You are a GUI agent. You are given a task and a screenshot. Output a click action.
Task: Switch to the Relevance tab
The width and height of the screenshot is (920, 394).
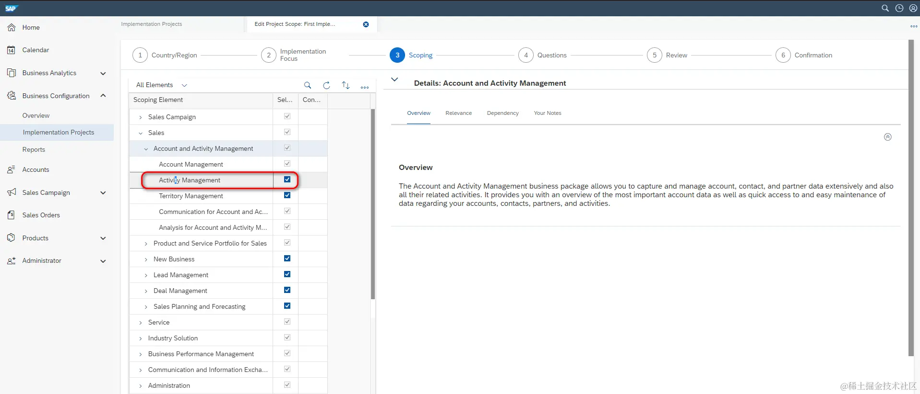[458, 113]
